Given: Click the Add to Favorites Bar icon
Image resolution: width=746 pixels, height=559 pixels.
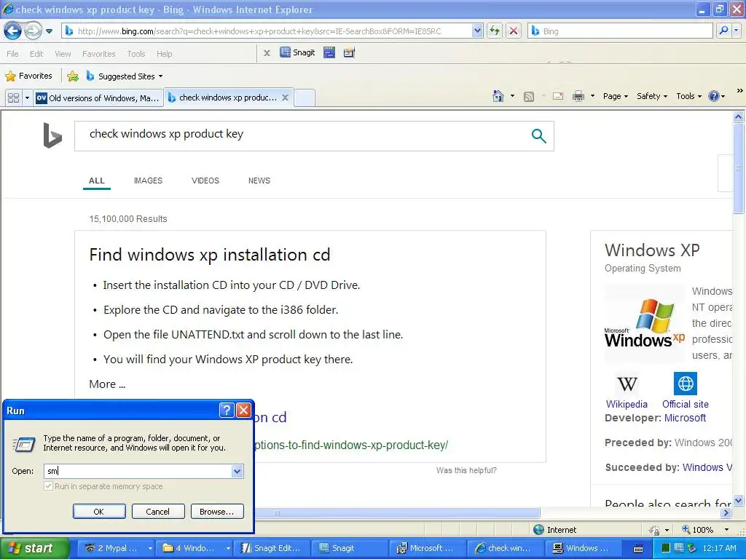Looking at the screenshot, I should click(x=73, y=76).
